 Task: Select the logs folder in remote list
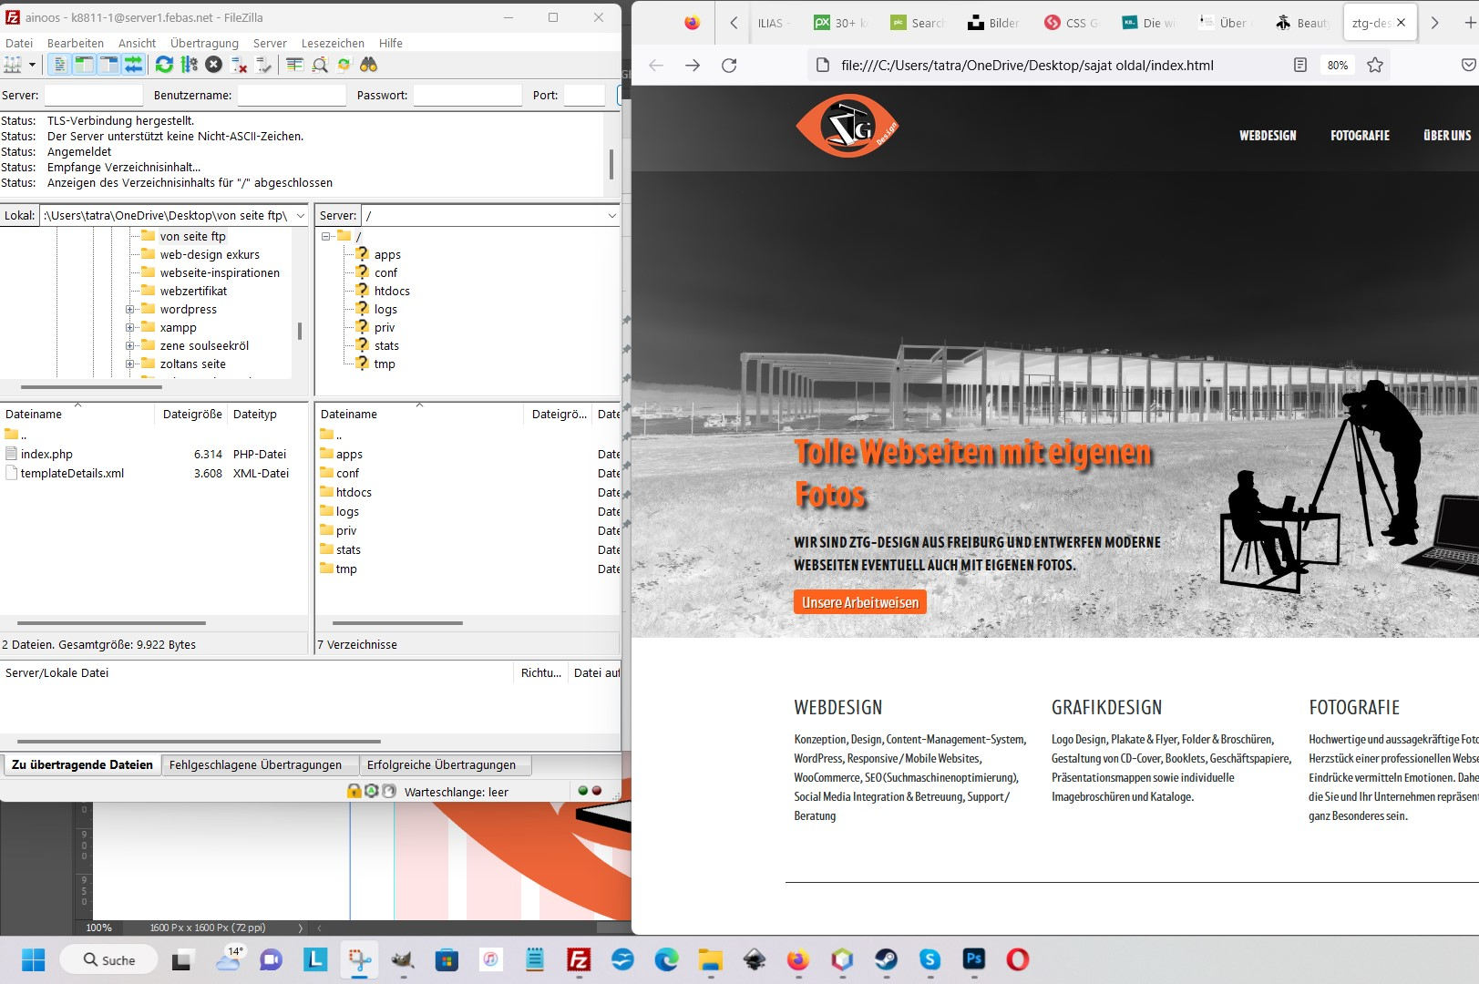point(347,511)
